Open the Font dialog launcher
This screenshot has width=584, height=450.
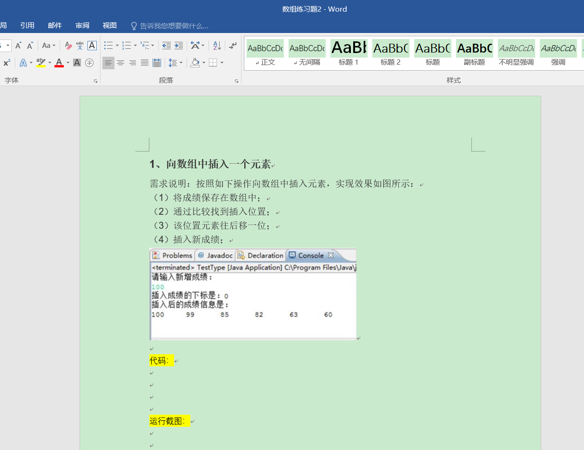pos(95,81)
